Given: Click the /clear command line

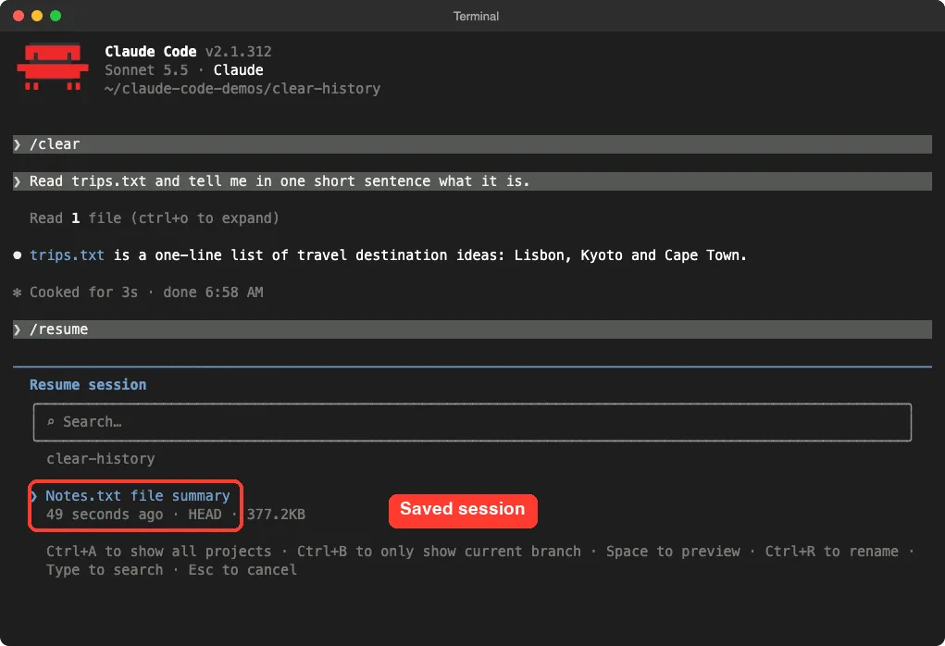Looking at the screenshot, I should pos(472,144).
